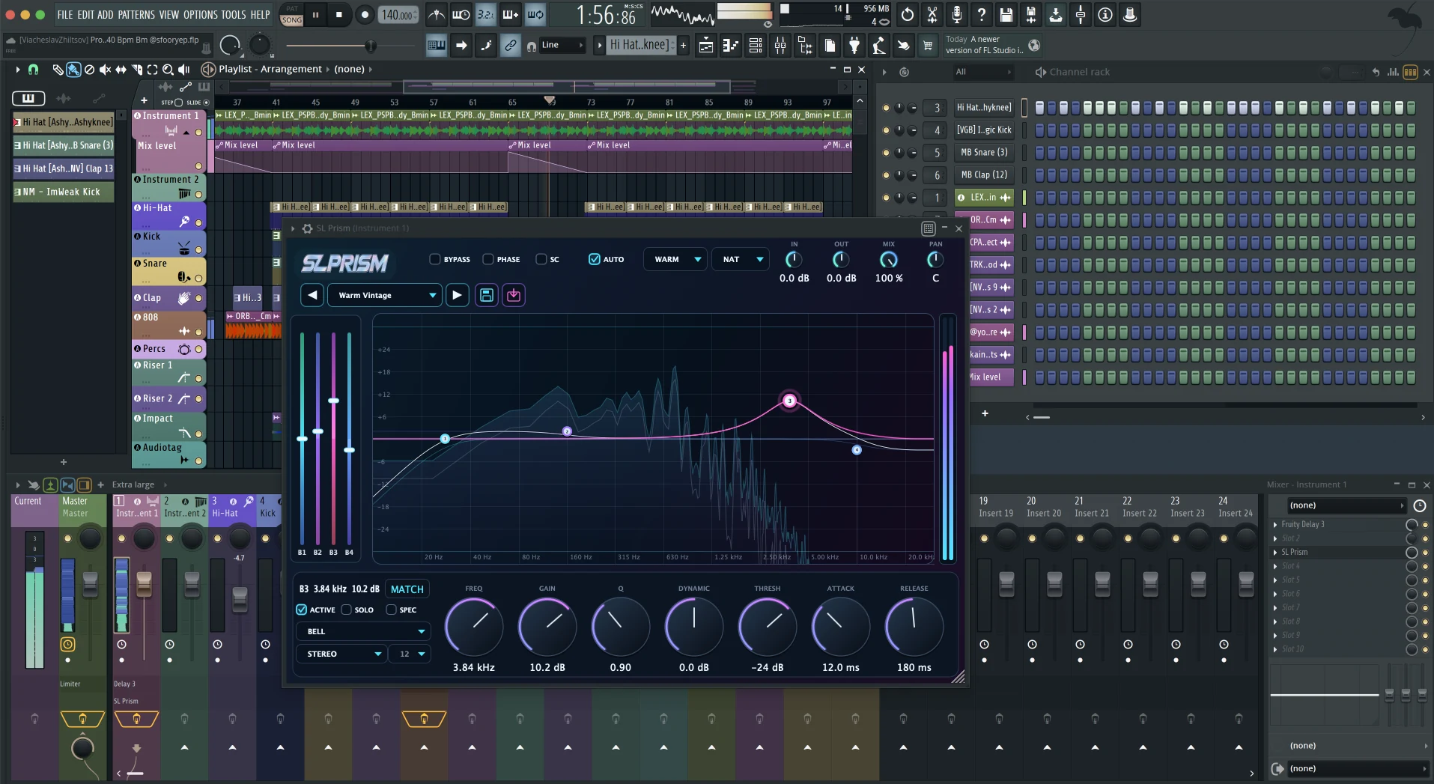The image size is (1434, 784).
Task: Uncheck the AUTO checkbox
Action: pos(595,259)
